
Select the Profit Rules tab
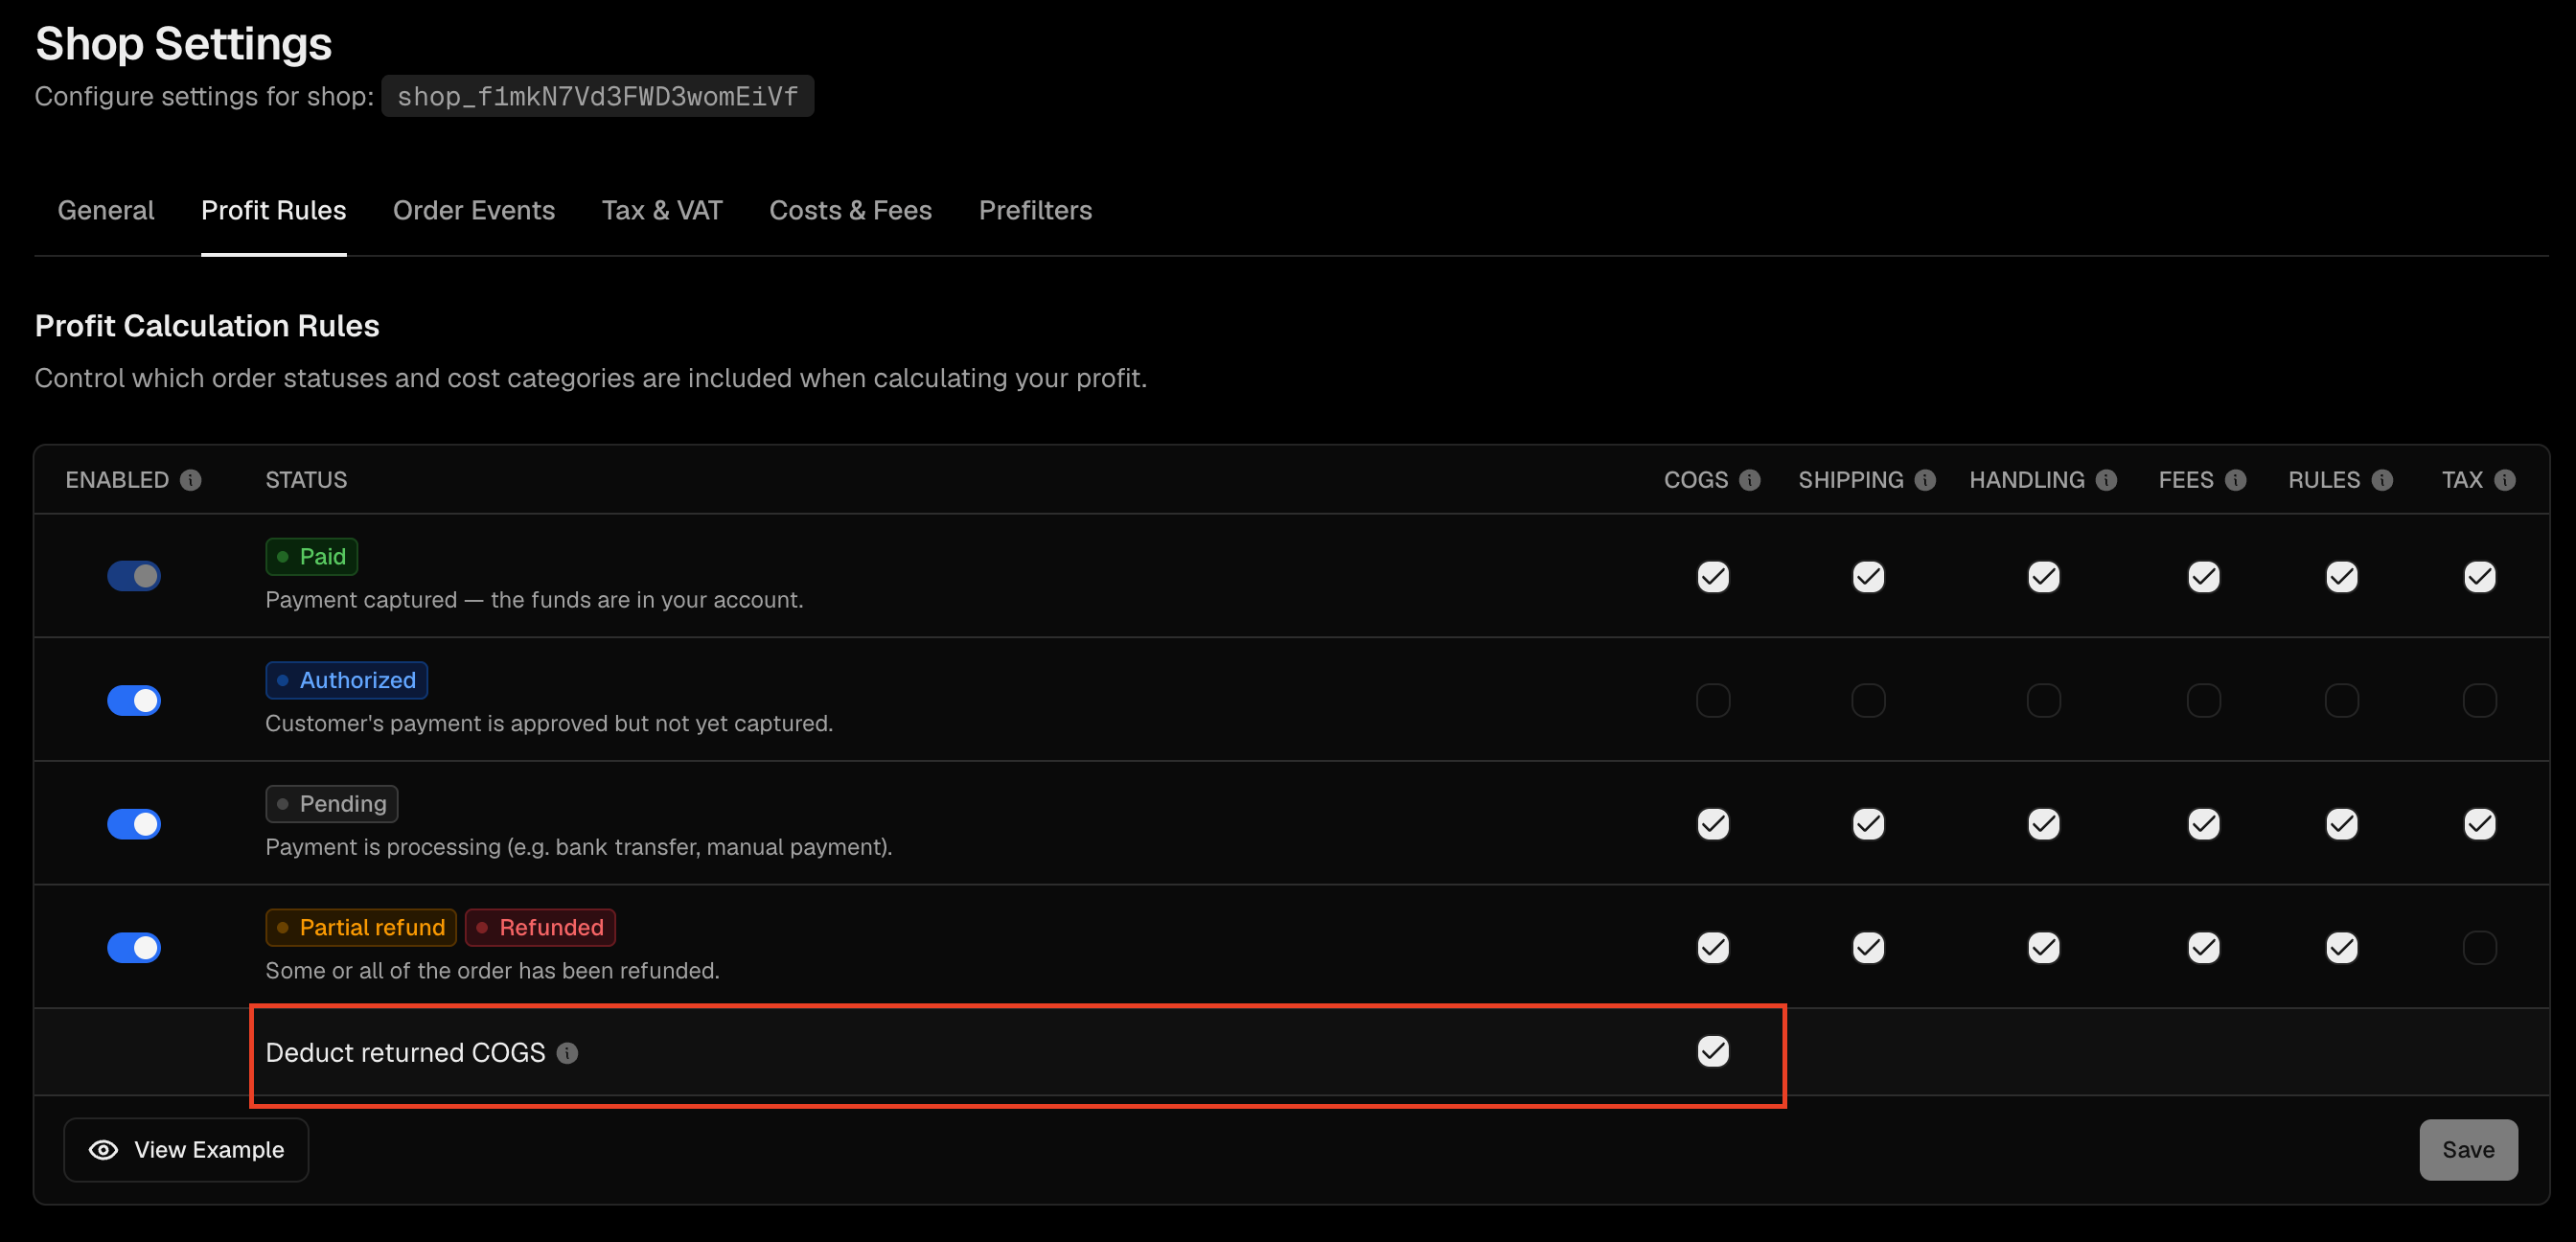[273, 210]
